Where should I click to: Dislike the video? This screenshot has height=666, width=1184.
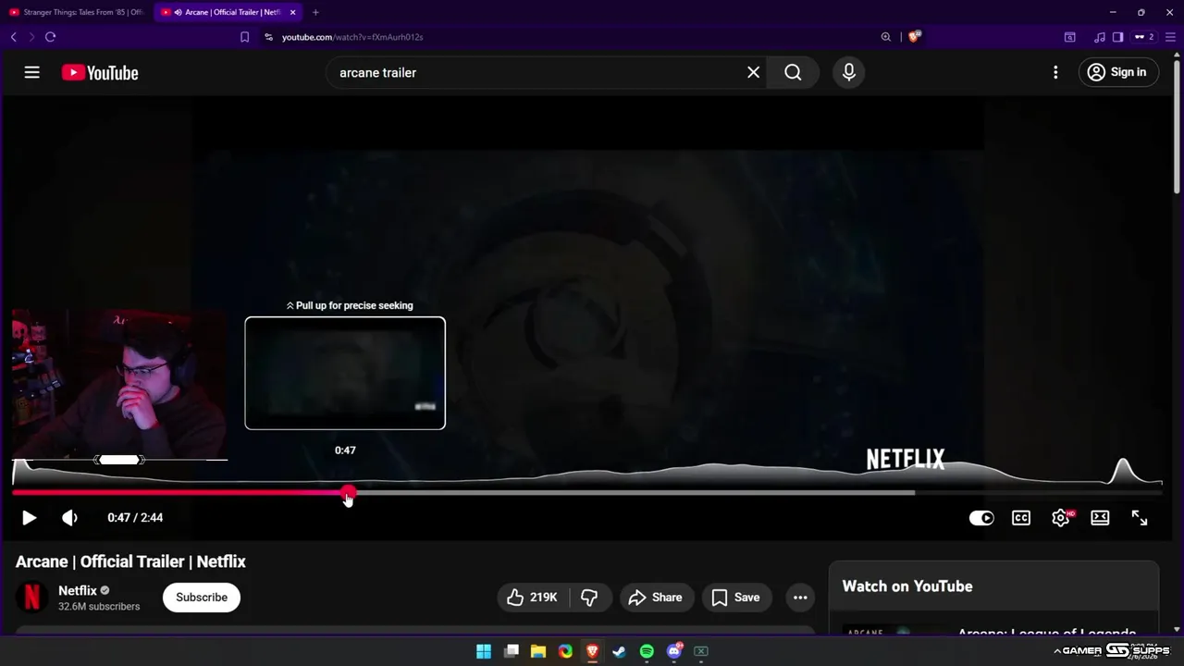coord(589,598)
